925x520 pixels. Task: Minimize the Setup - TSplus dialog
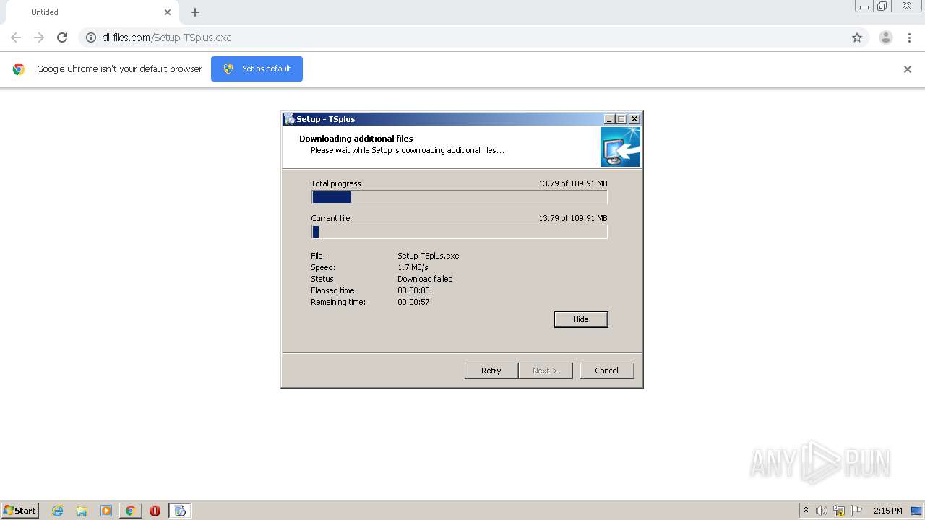(609, 119)
